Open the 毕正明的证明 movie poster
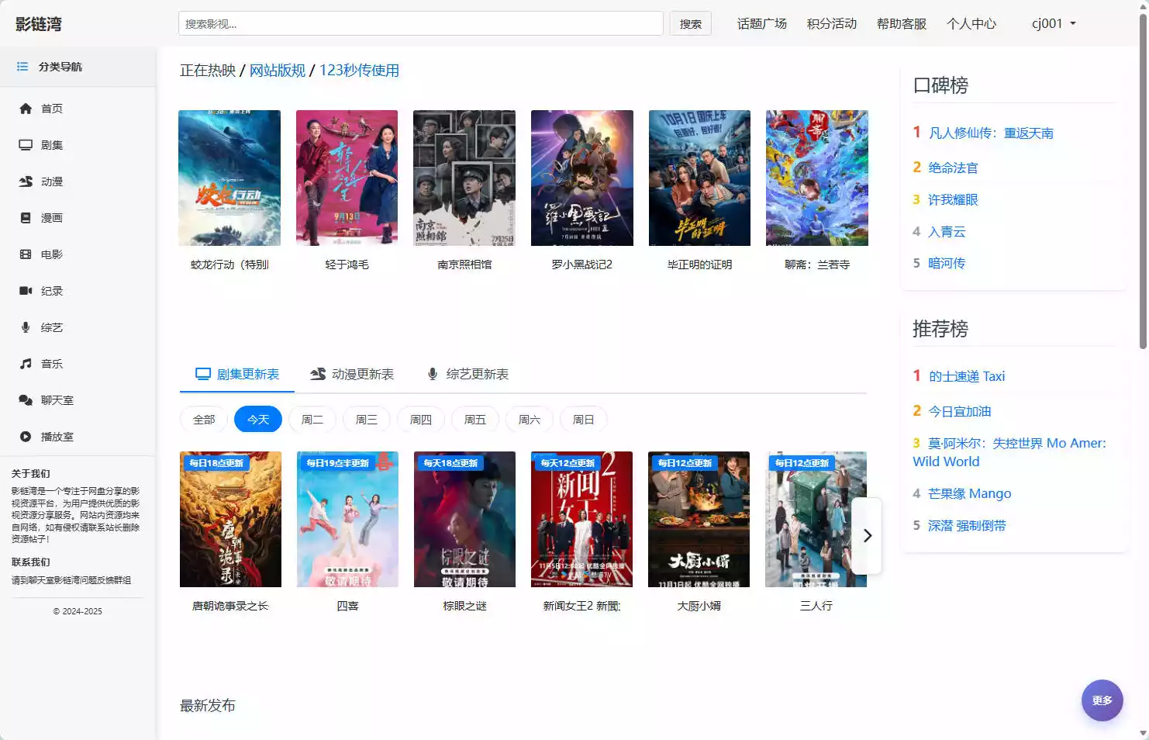 (x=699, y=178)
